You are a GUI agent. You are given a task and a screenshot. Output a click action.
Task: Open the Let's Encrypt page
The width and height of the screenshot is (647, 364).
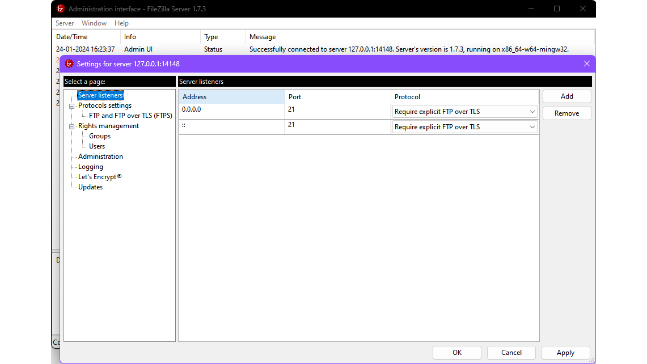[x=100, y=177]
